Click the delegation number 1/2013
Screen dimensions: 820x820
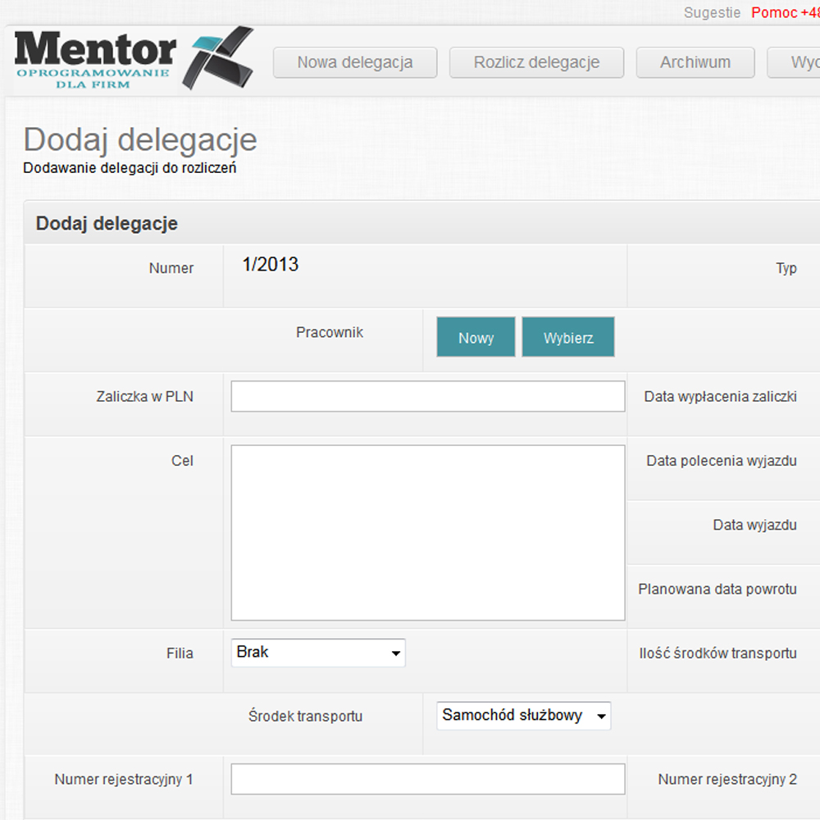pyautogui.click(x=271, y=265)
